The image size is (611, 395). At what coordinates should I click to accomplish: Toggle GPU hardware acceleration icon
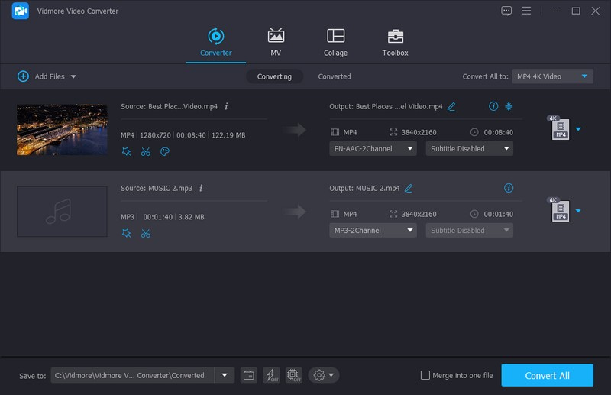pyautogui.click(x=294, y=375)
